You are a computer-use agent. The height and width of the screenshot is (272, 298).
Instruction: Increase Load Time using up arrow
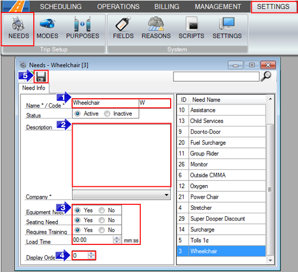(117, 238)
